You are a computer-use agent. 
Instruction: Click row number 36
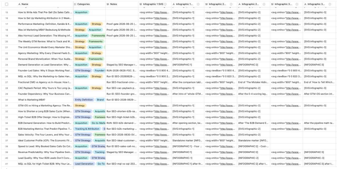coord(7,135)
